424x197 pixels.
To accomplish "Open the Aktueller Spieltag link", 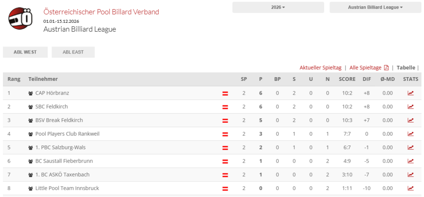I will 320,68.
